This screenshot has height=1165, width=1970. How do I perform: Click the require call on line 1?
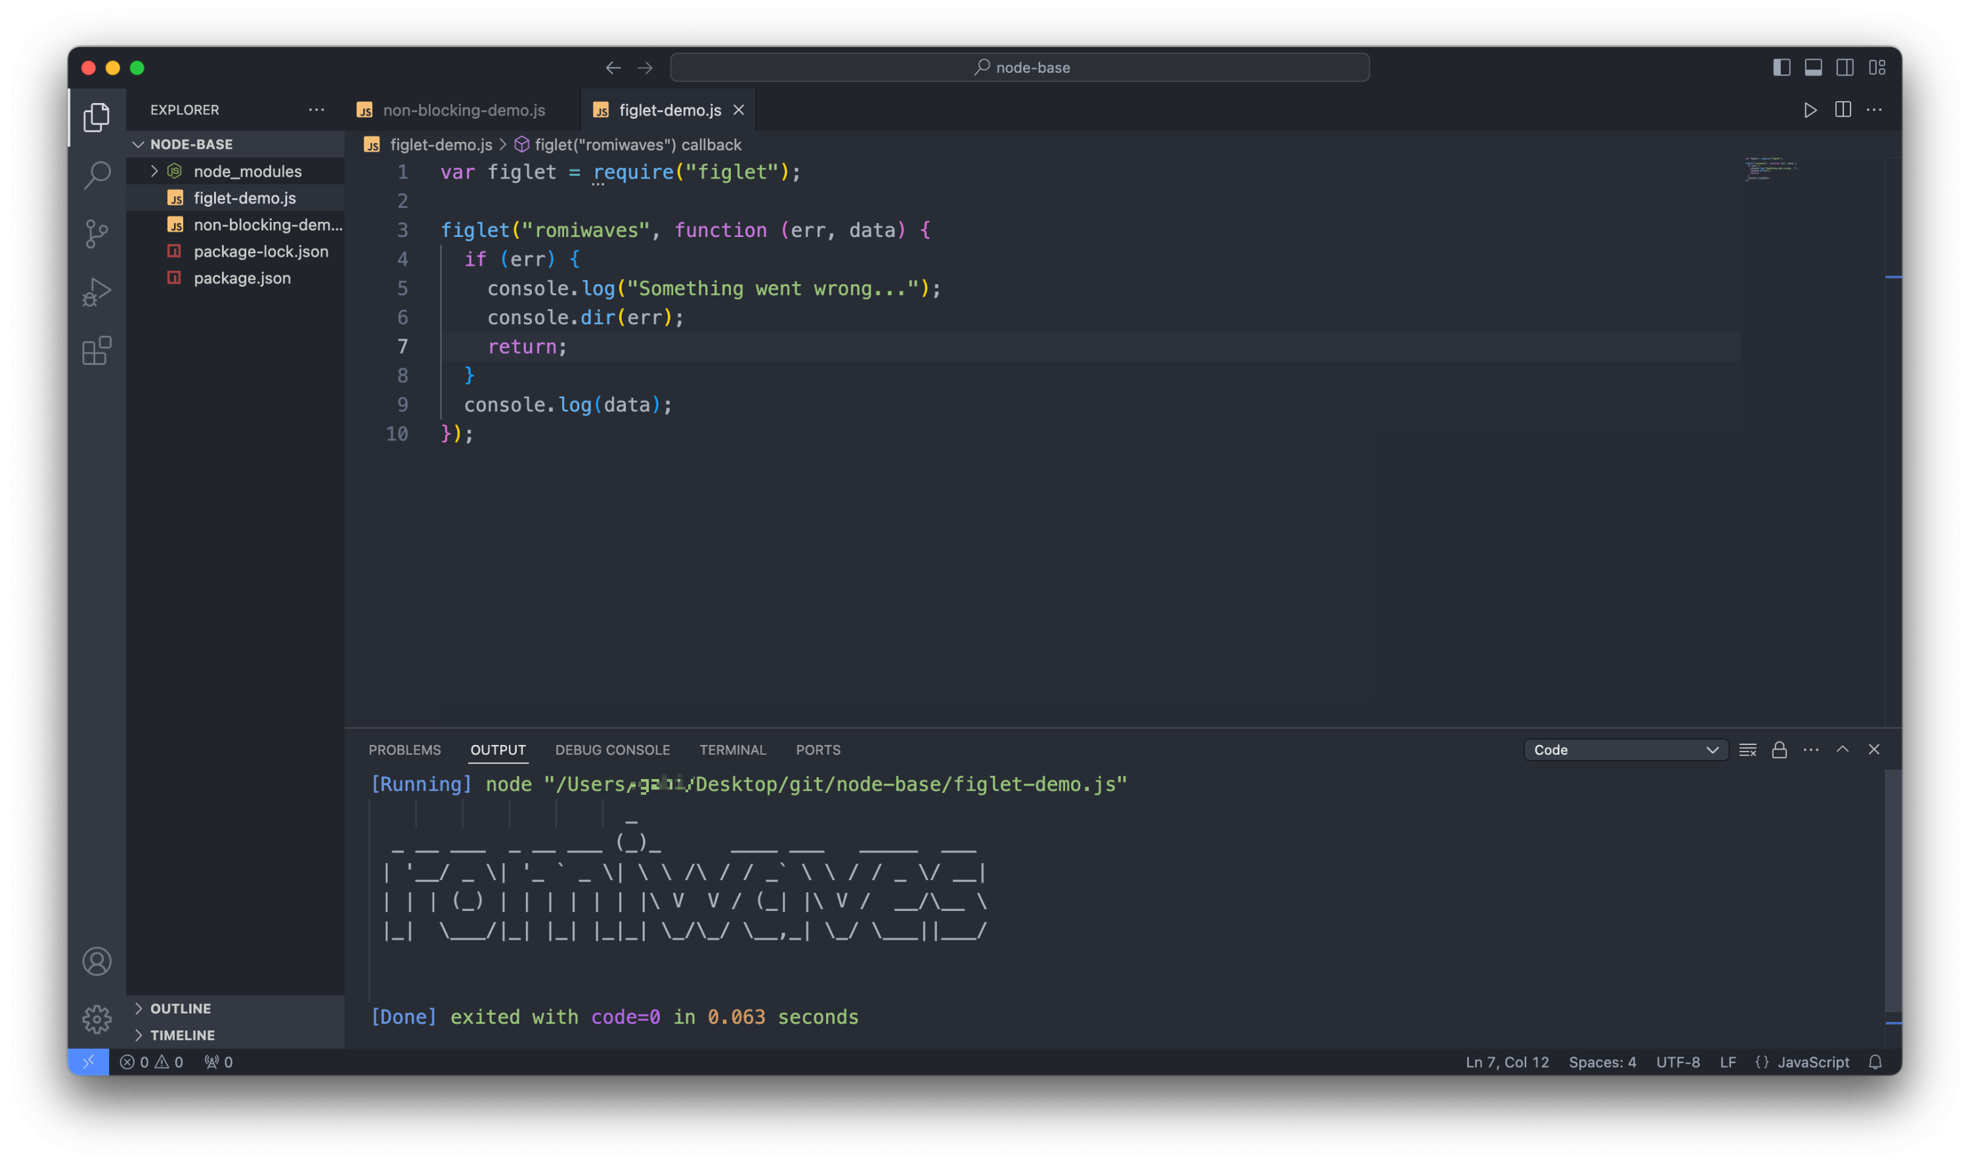(x=633, y=172)
